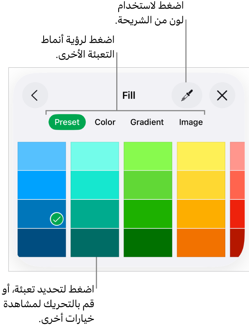Pick the light yellow swatch
This screenshot has height=328, width=249.
pyautogui.click(x=201, y=156)
